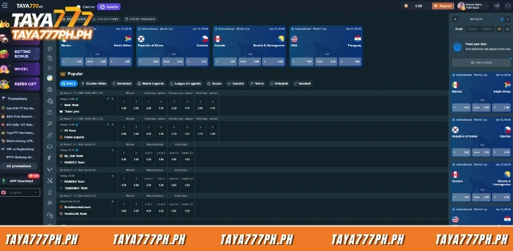
Task: Filter popular events by Basketball
Action: coord(122,83)
